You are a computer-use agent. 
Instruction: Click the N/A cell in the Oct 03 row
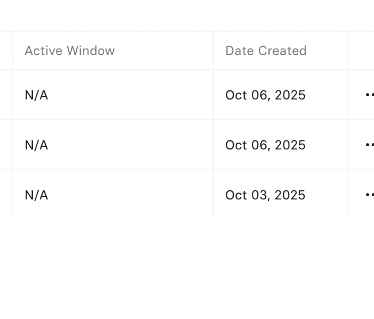click(36, 195)
